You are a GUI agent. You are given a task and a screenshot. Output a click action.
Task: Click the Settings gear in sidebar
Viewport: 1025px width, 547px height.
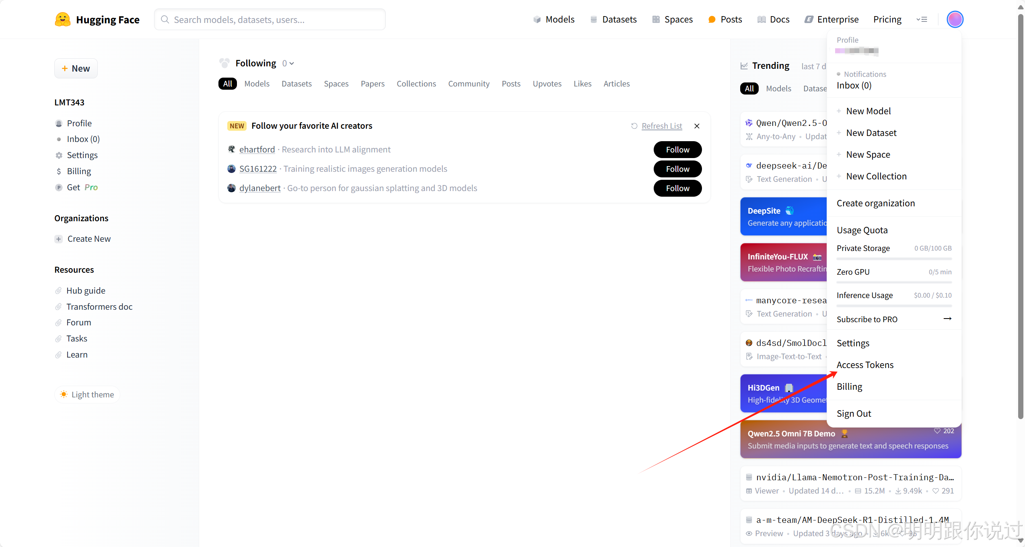click(x=59, y=155)
